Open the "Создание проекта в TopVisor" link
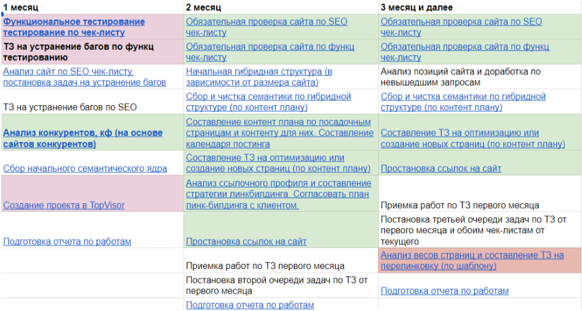This screenshot has width=582, height=311. click(64, 205)
